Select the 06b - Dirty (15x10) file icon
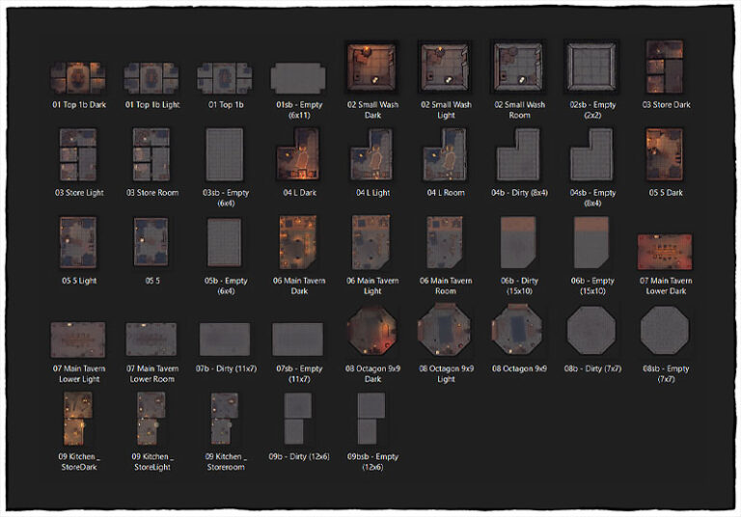Image resolution: width=741 pixels, height=517 pixels. point(518,243)
